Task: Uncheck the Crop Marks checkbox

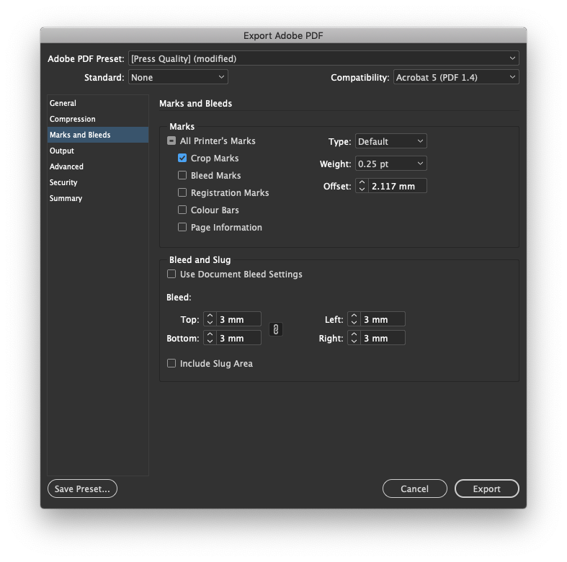Action: tap(182, 159)
